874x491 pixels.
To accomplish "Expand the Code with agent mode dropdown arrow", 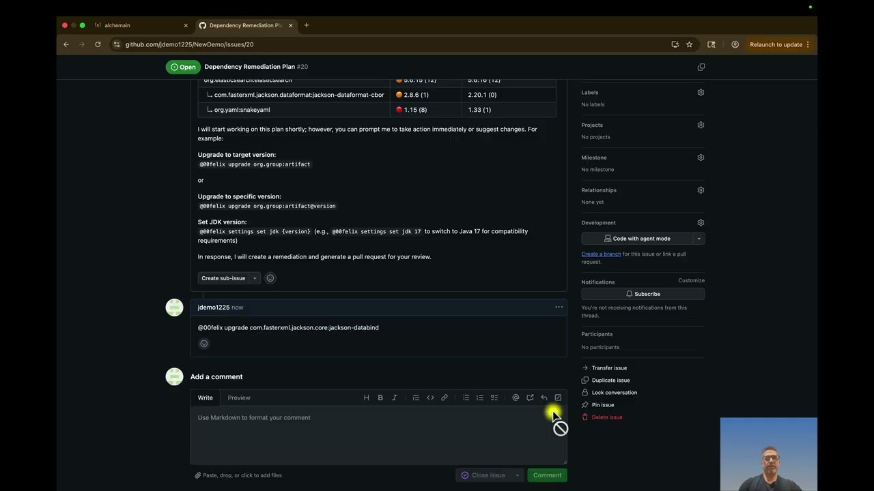I will pos(699,239).
